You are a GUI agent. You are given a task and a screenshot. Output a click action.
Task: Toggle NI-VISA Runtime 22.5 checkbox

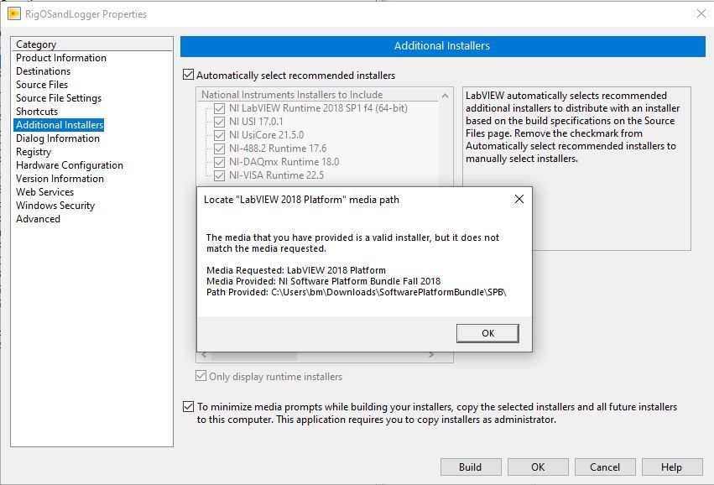[x=219, y=175]
